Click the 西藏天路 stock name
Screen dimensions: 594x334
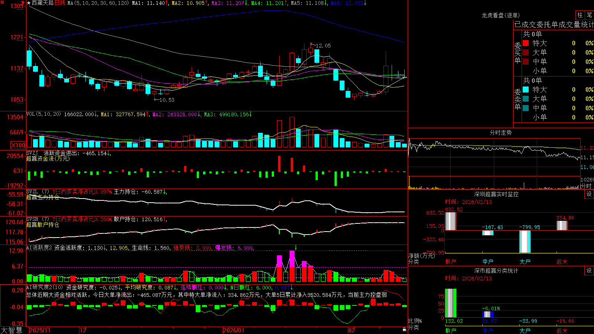43,3
